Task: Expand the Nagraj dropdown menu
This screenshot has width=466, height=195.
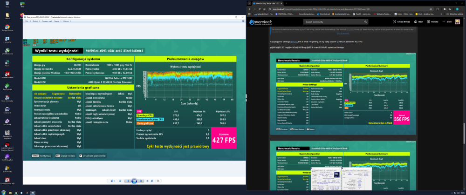Action: 57,21
